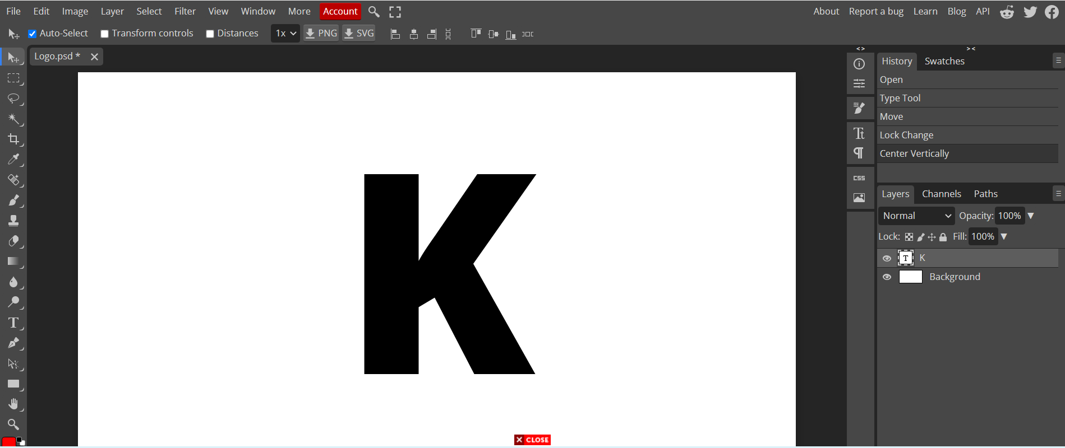The height and width of the screenshot is (448, 1065).
Task: Click the search magnifier icon in menu bar
Action: [374, 11]
